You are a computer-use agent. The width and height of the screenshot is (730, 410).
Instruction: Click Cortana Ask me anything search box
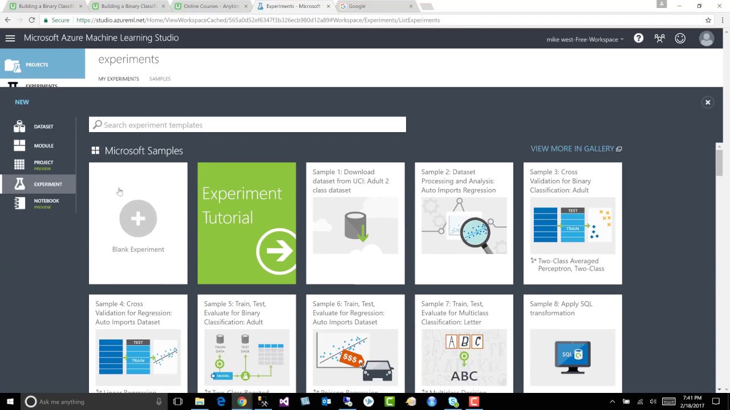(x=94, y=401)
